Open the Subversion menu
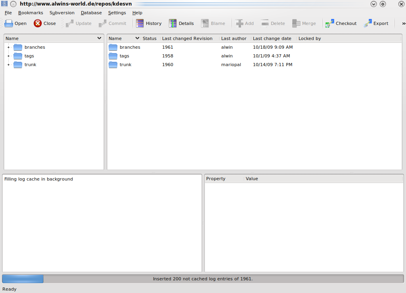 point(62,13)
